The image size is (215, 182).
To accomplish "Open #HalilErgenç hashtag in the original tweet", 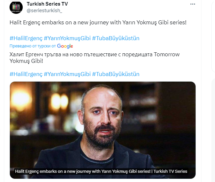I will pos(26,38).
